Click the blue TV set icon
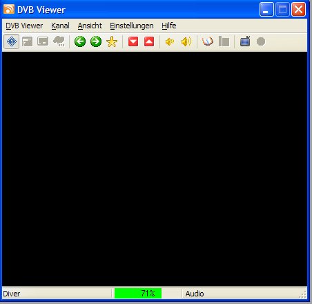This screenshot has height=304, width=312. [x=245, y=41]
